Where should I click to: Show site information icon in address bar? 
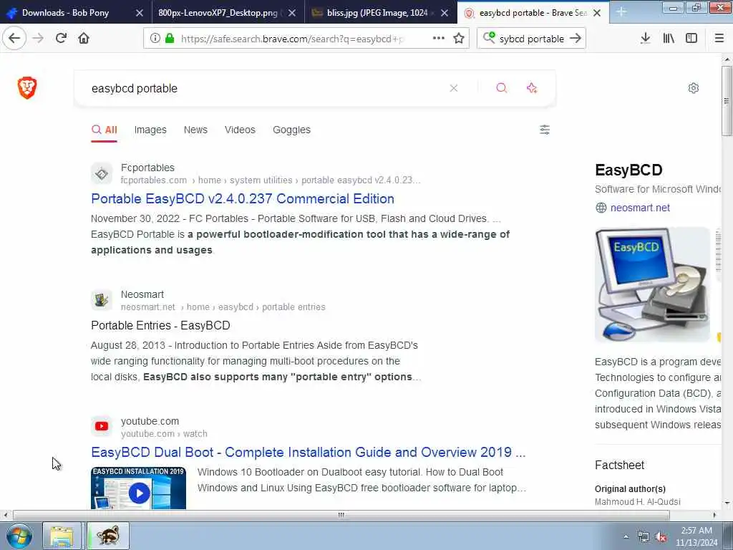[x=155, y=39]
